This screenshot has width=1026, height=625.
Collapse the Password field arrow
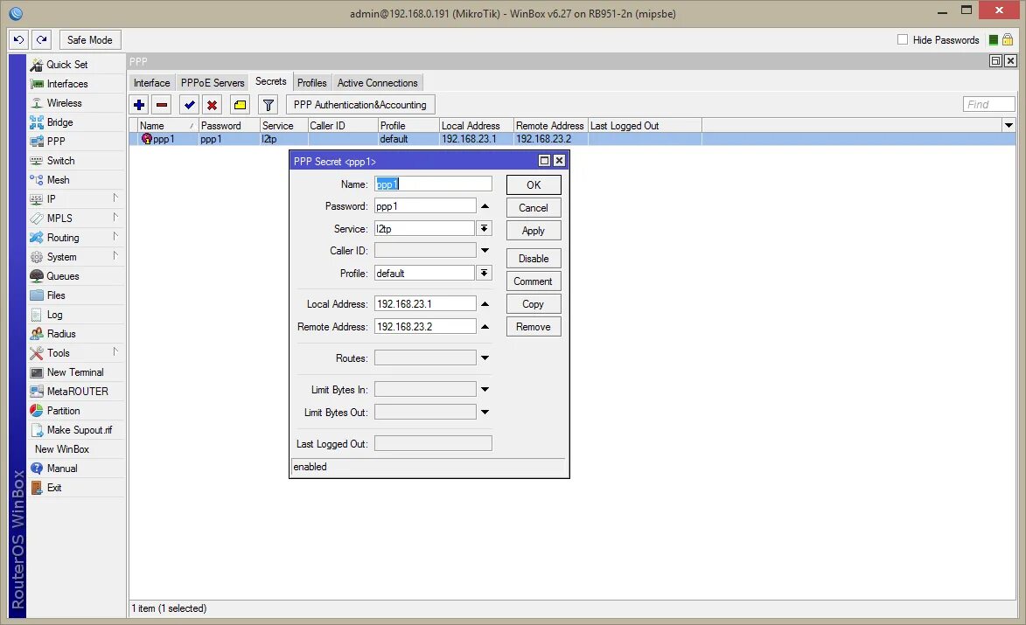[x=485, y=206]
